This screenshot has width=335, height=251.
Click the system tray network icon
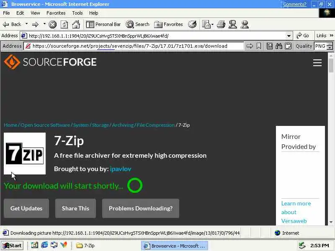pos(302,246)
